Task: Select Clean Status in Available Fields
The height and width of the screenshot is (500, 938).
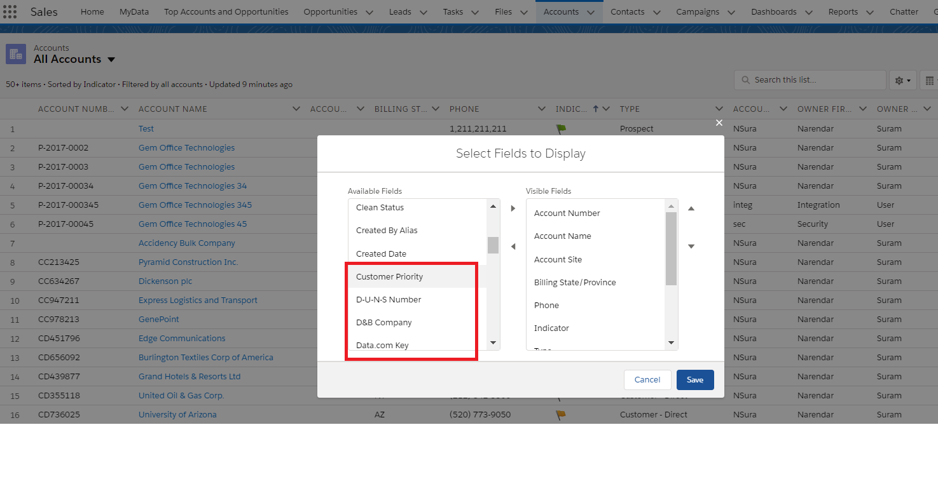Action: point(417,208)
